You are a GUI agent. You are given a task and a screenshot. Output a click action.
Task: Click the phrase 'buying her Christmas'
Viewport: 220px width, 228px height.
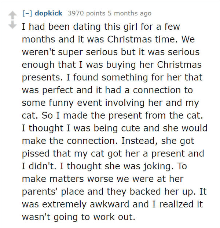pos(154,65)
